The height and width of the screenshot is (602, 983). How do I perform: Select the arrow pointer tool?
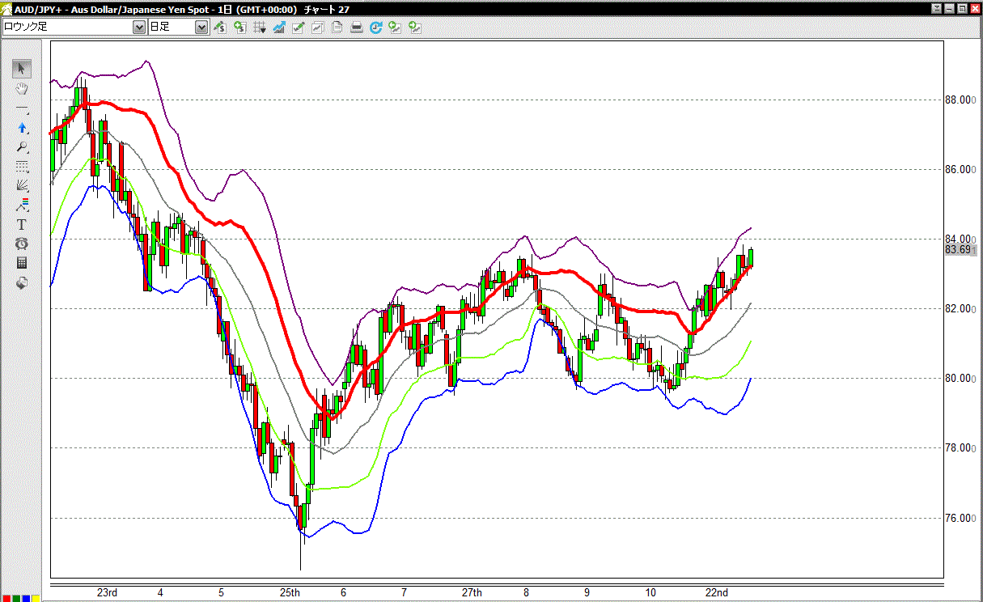(22, 69)
